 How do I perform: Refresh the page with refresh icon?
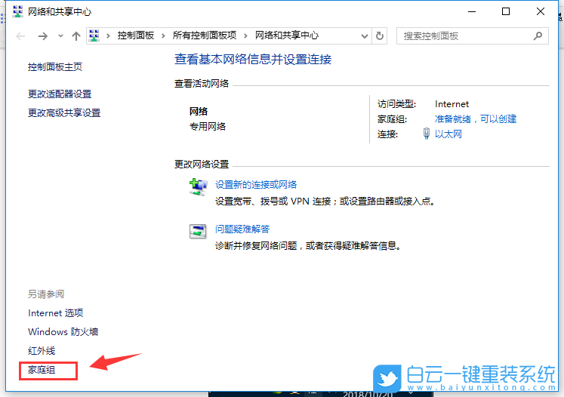click(380, 36)
